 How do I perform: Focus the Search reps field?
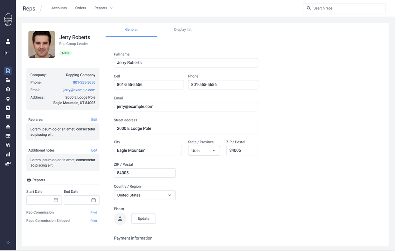(344, 8)
